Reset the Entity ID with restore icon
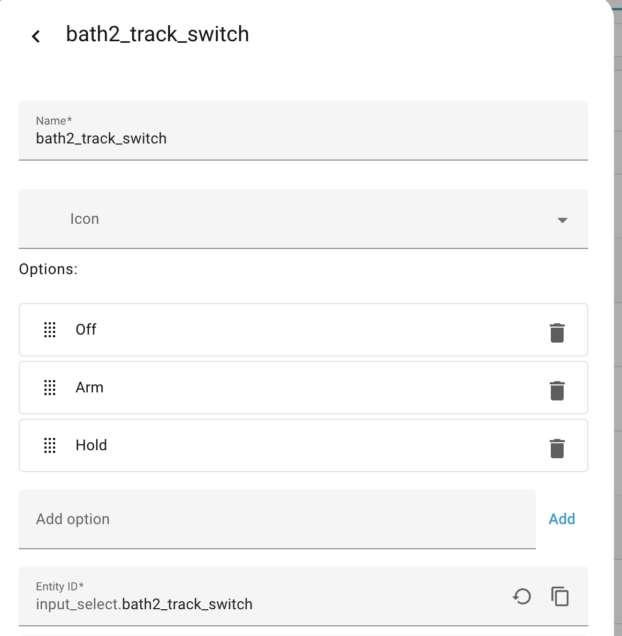The width and height of the screenshot is (622, 636). pyautogui.click(x=522, y=596)
